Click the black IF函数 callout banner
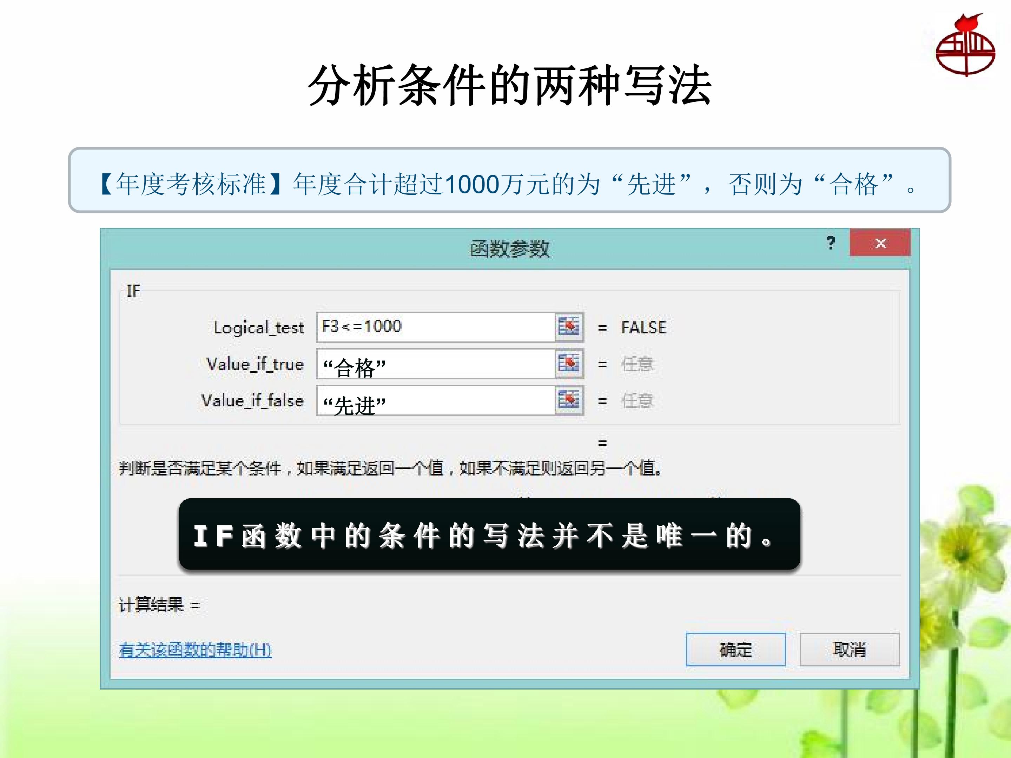Image resolution: width=1011 pixels, height=758 pixels. pos(489,534)
